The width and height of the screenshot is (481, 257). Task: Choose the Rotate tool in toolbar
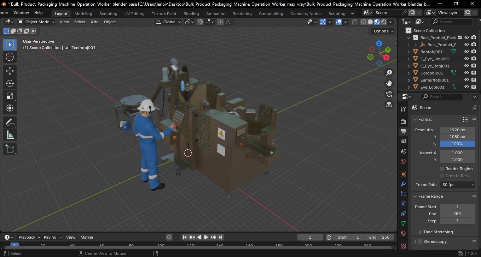(x=10, y=83)
